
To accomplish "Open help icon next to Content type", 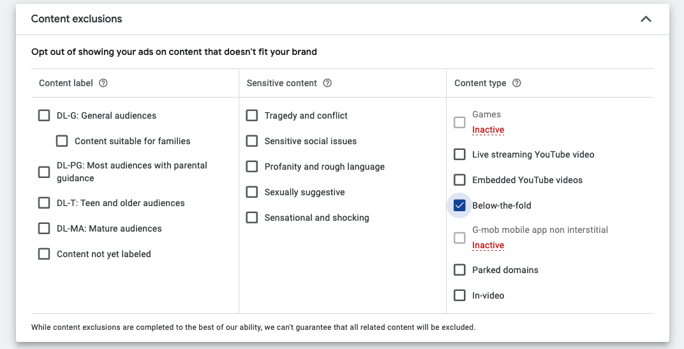I will 516,83.
